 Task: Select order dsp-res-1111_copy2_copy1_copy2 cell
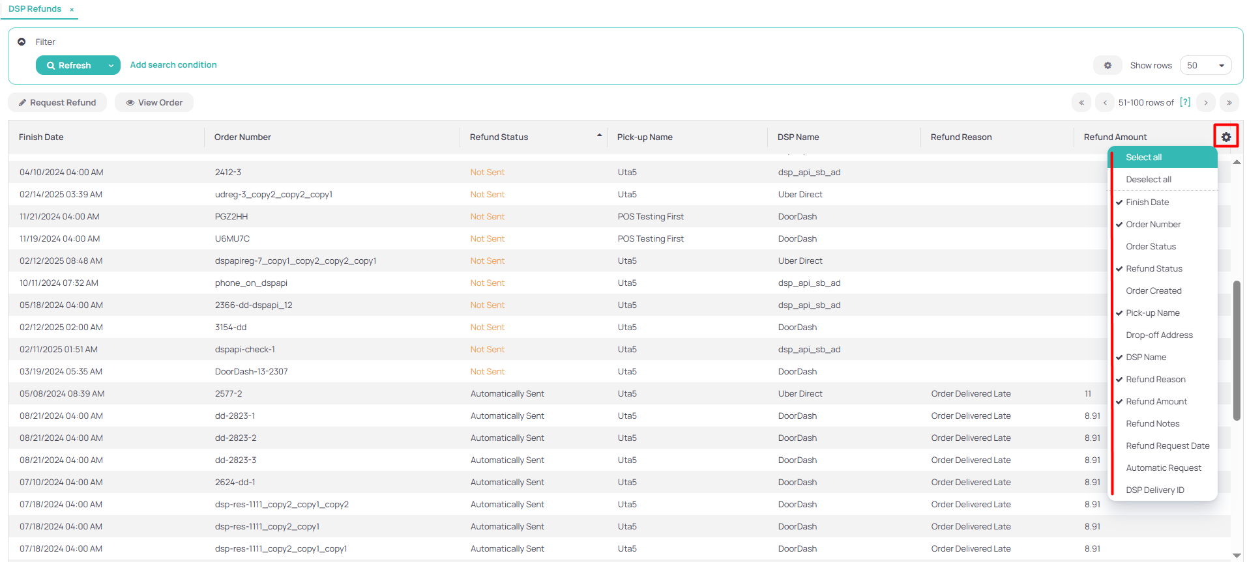pos(282,504)
